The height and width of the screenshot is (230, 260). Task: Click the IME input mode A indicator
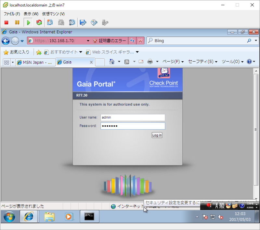[216, 206]
